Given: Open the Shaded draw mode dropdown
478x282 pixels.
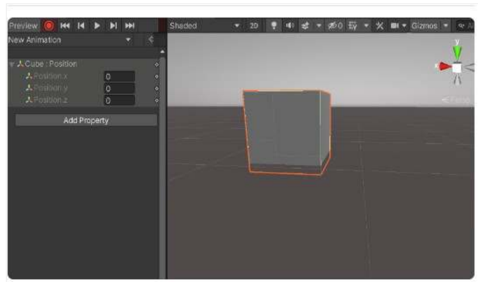Looking at the screenshot, I should 205,26.
